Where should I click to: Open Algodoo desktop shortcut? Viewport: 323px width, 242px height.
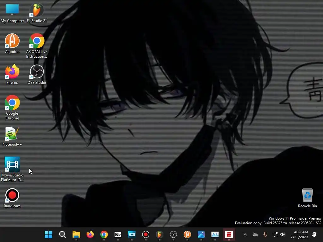tap(12, 43)
